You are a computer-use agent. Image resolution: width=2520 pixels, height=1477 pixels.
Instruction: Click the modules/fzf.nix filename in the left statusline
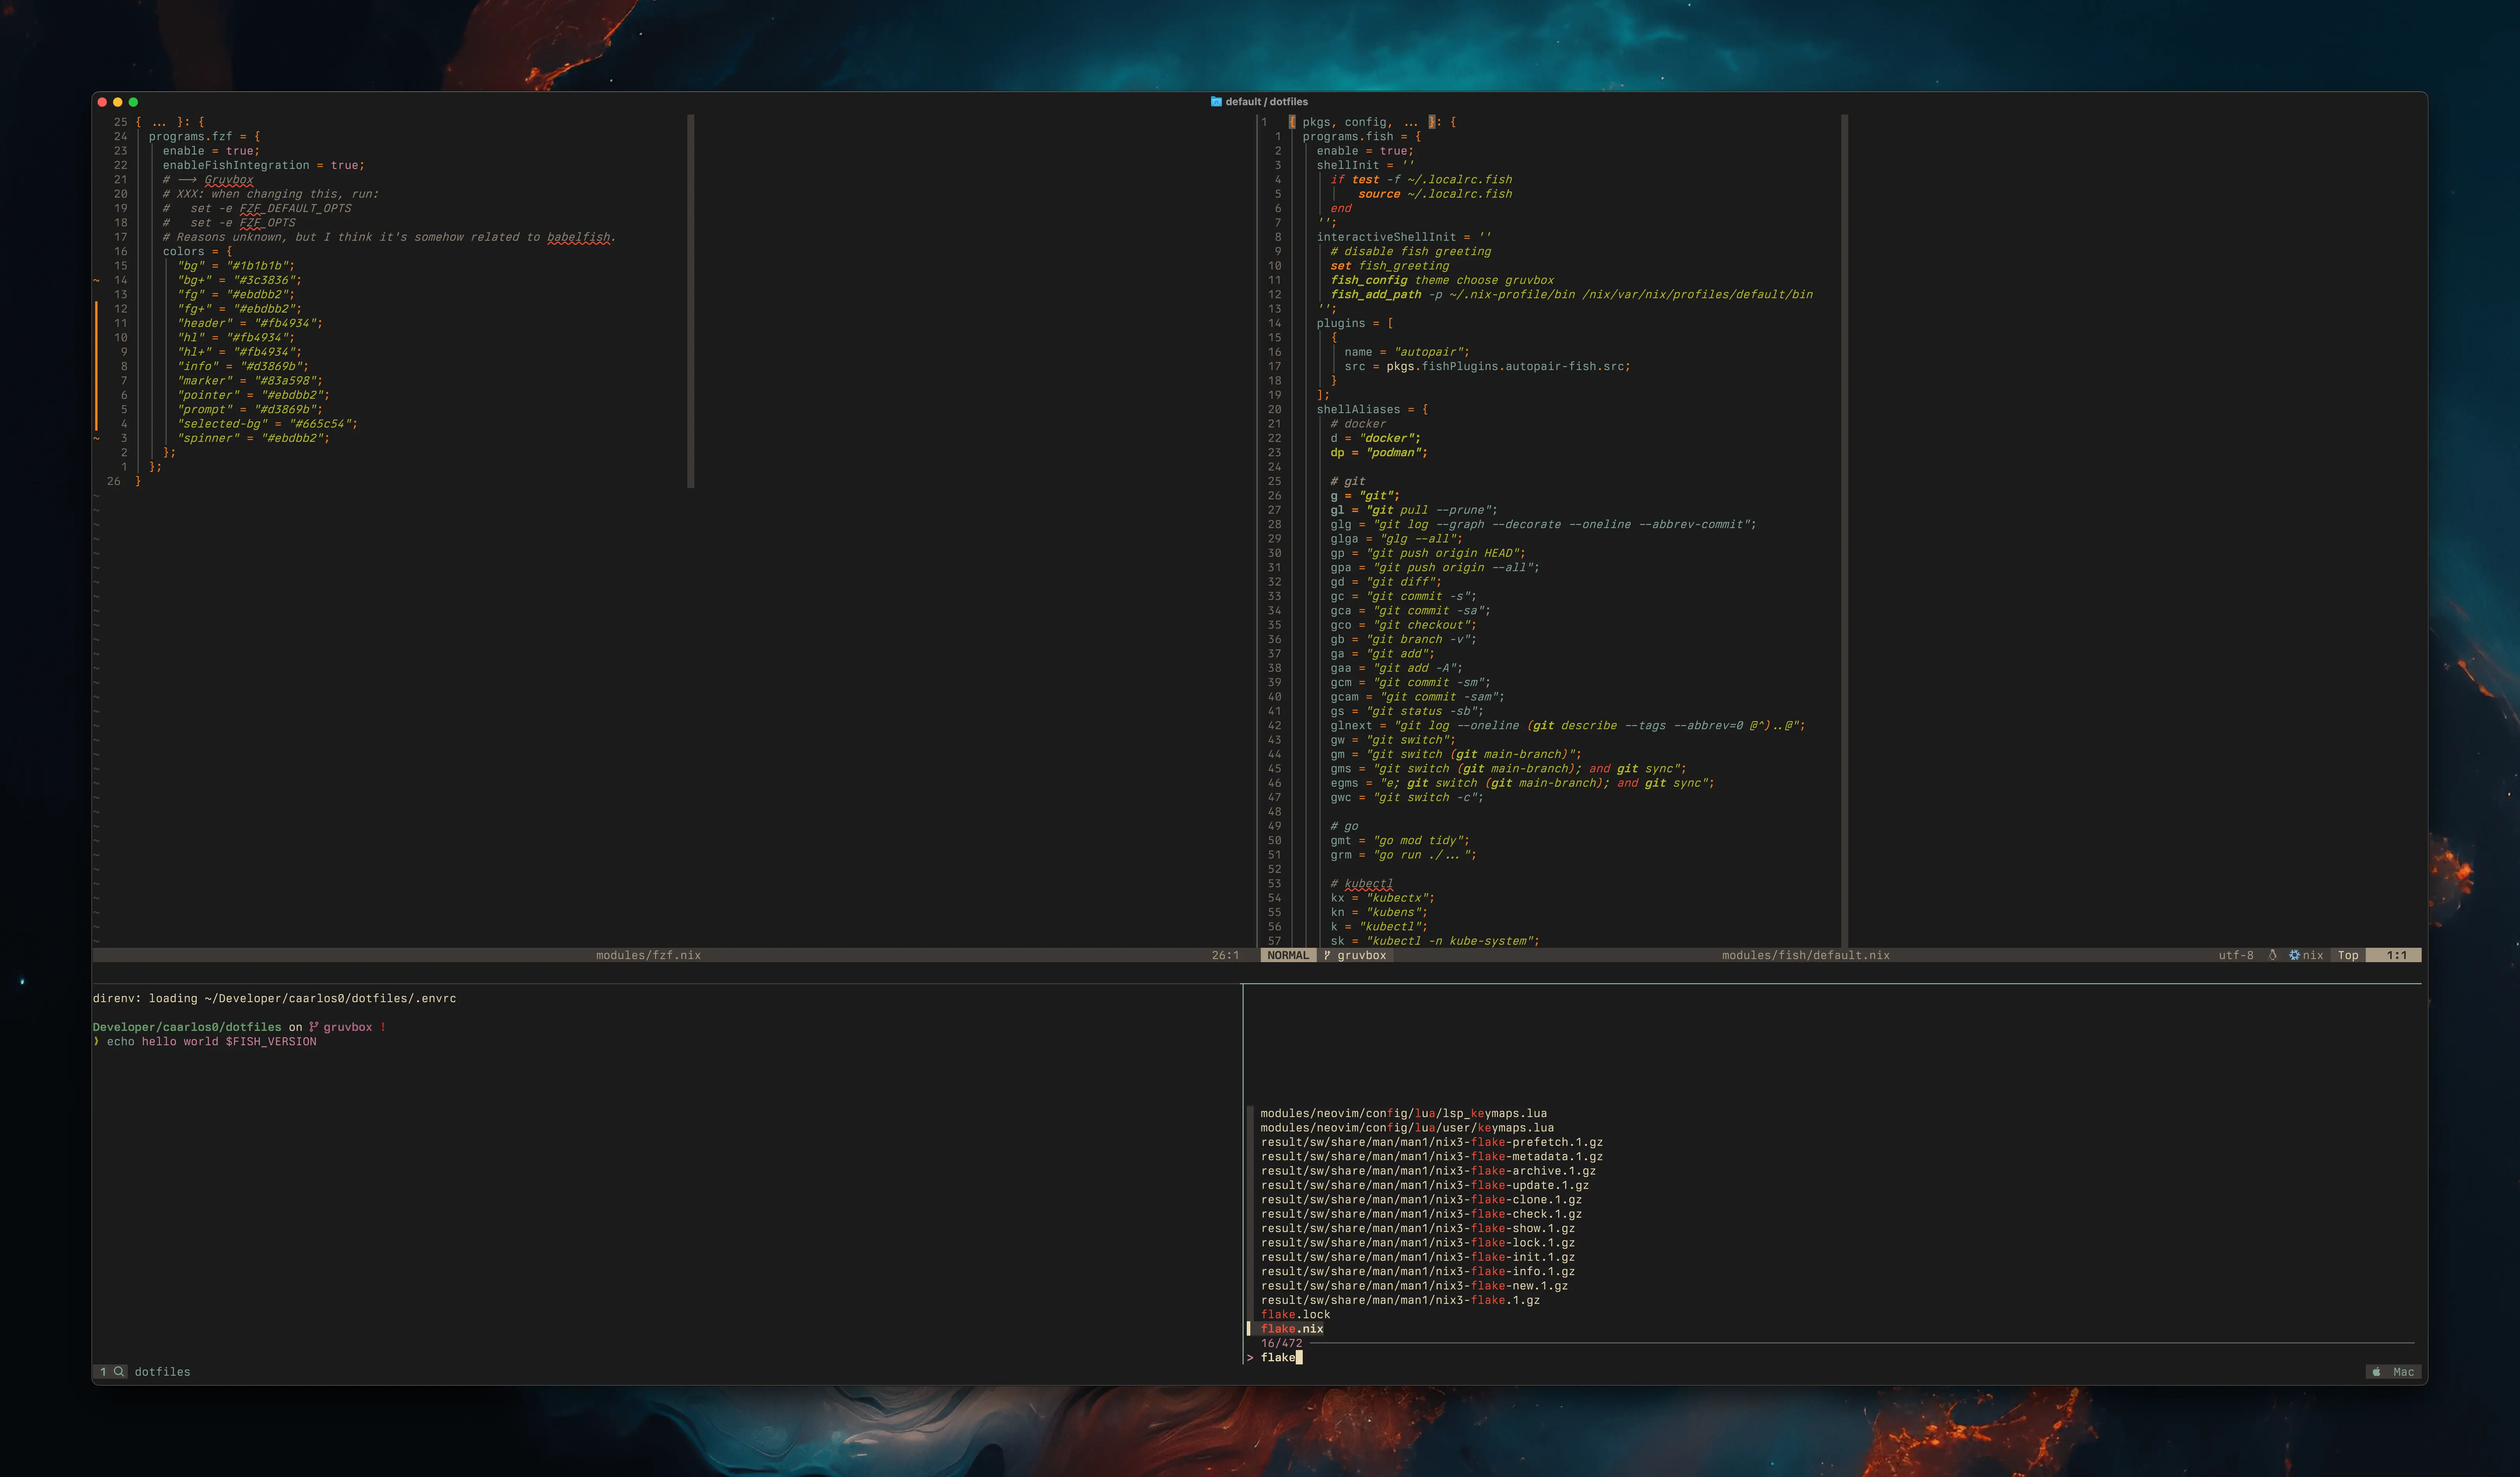coord(648,956)
